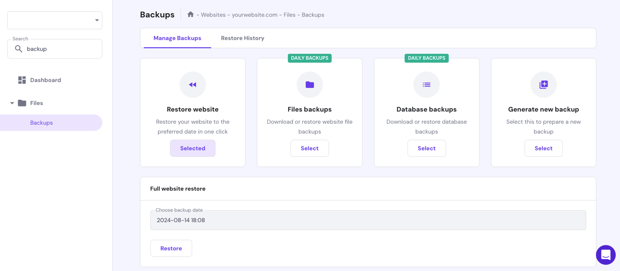Open the Choose backup date selector
This screenshot has width=620, height=271.
click(368, 220)
